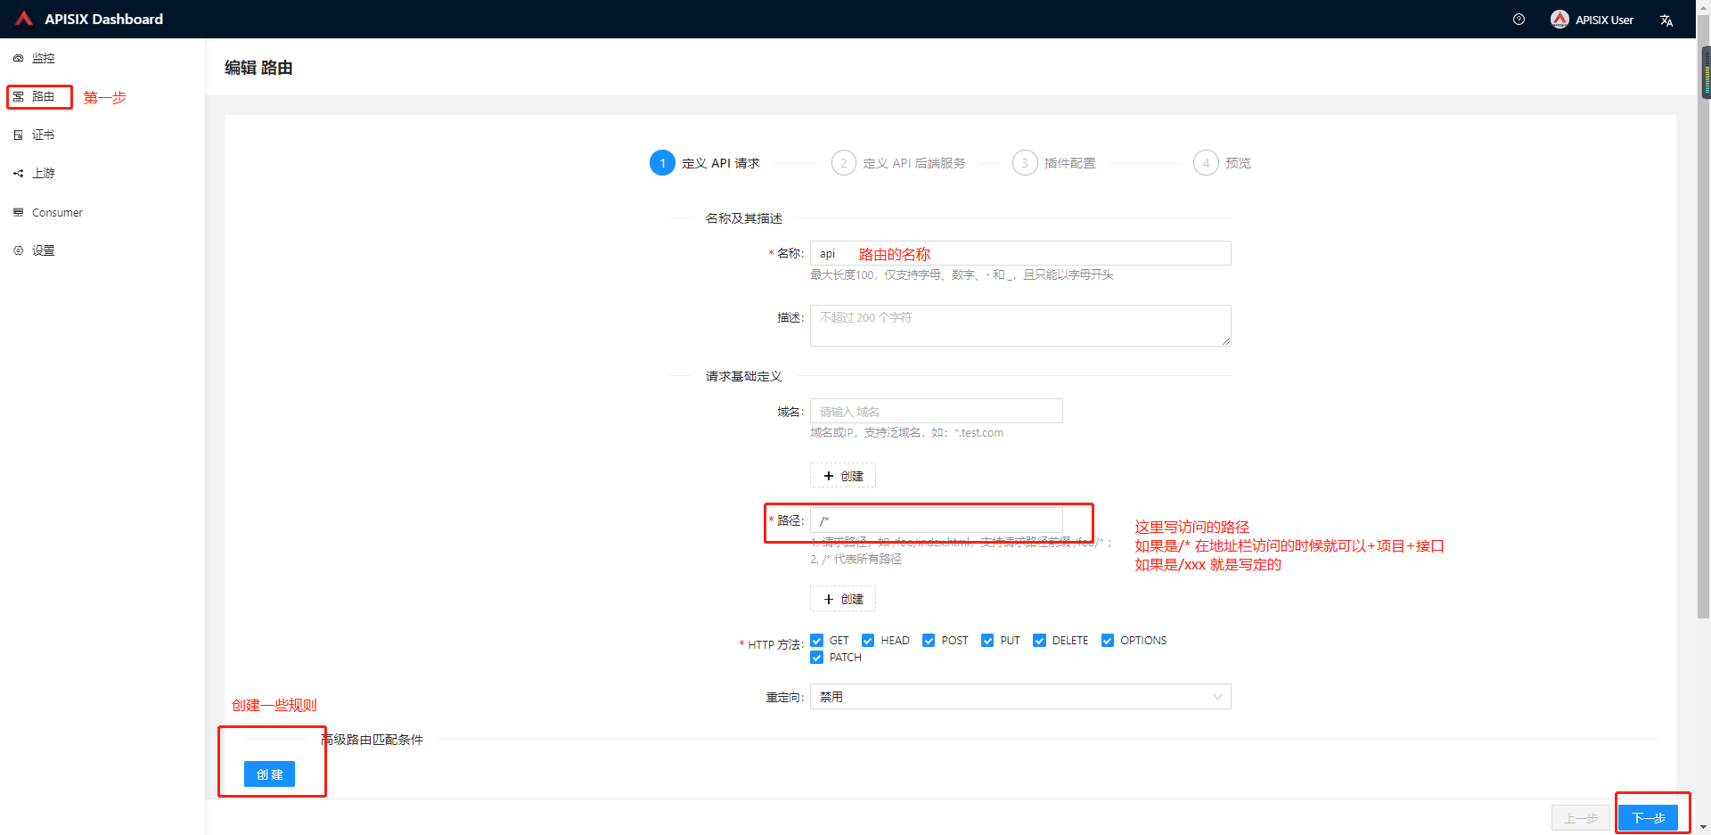Click the 域名 domain input field
This screenshot has width=1711, height=835.
(x=935, y=411)
